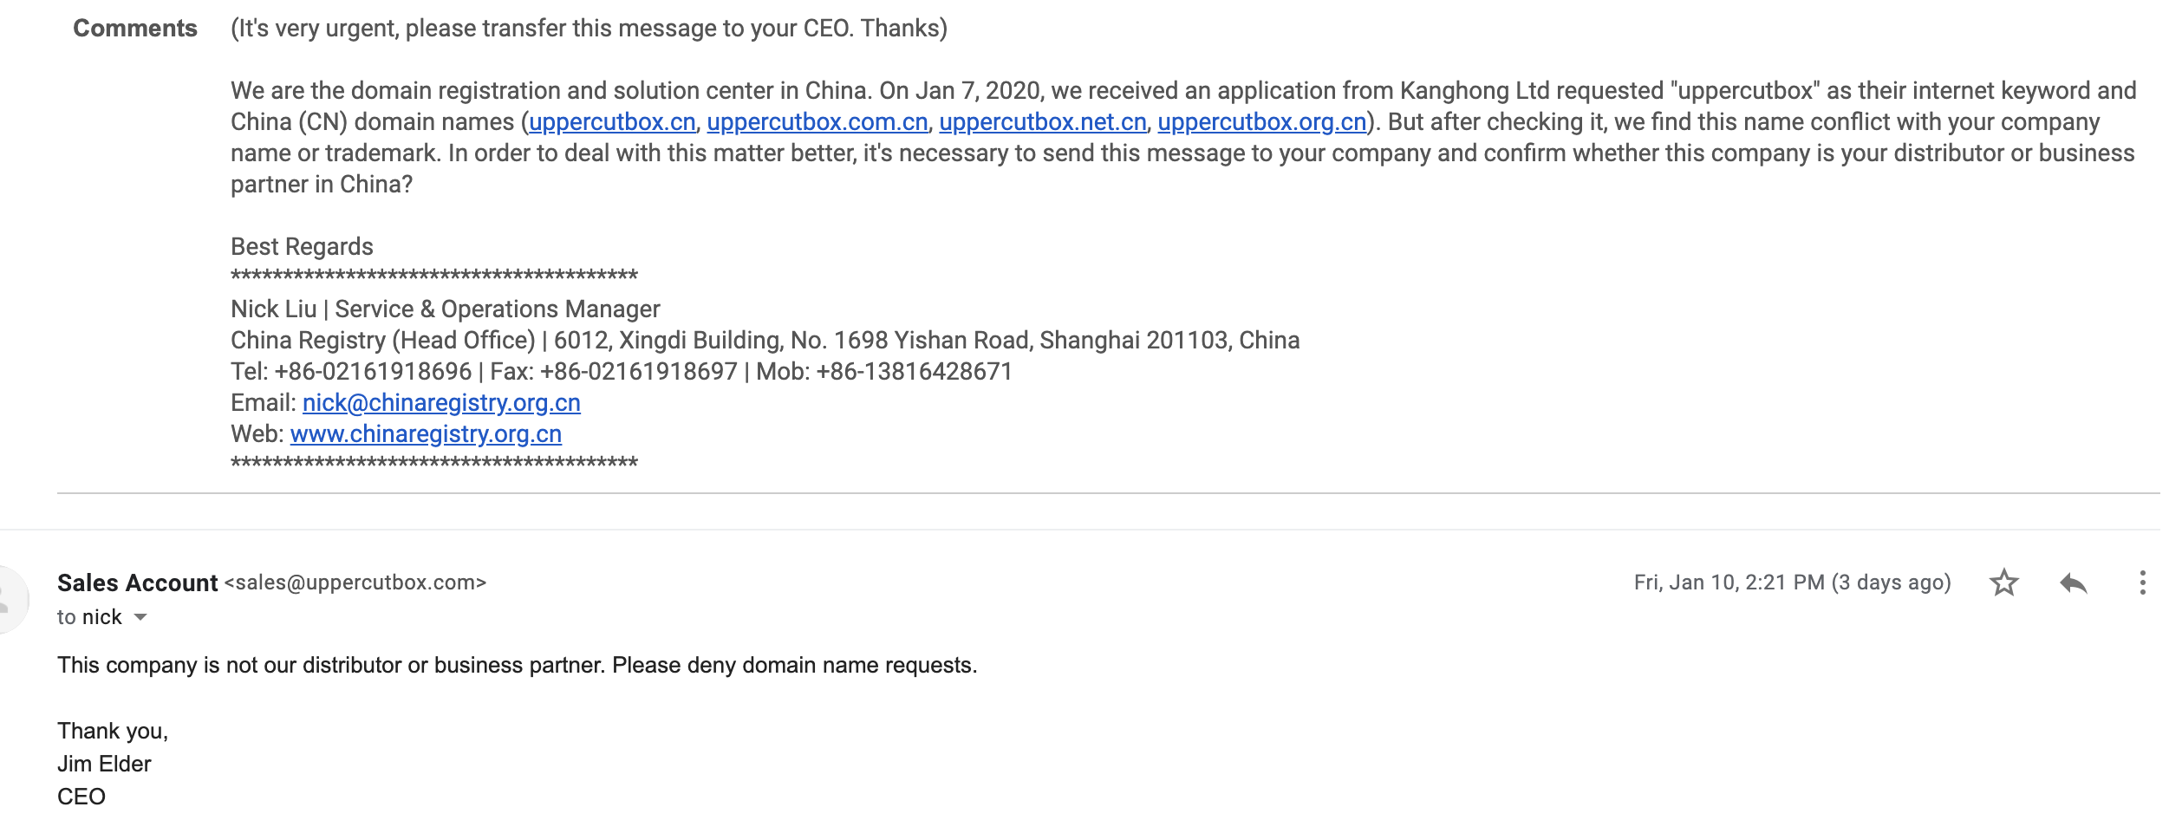Open the uppercutbox.com.cn link
Viewport: 2169px width, 820px height.
pyautogui.click(x=817, y=122)
